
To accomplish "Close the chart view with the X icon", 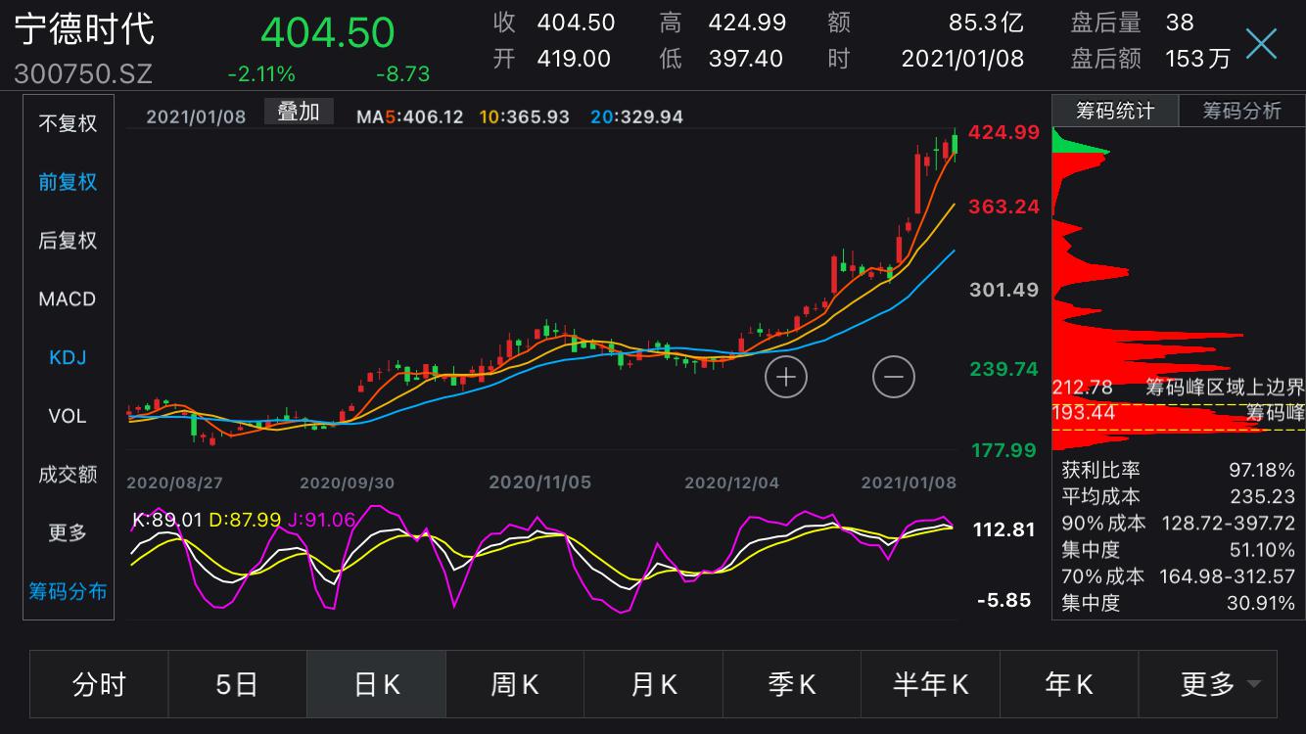I will tap(1261, 43).
